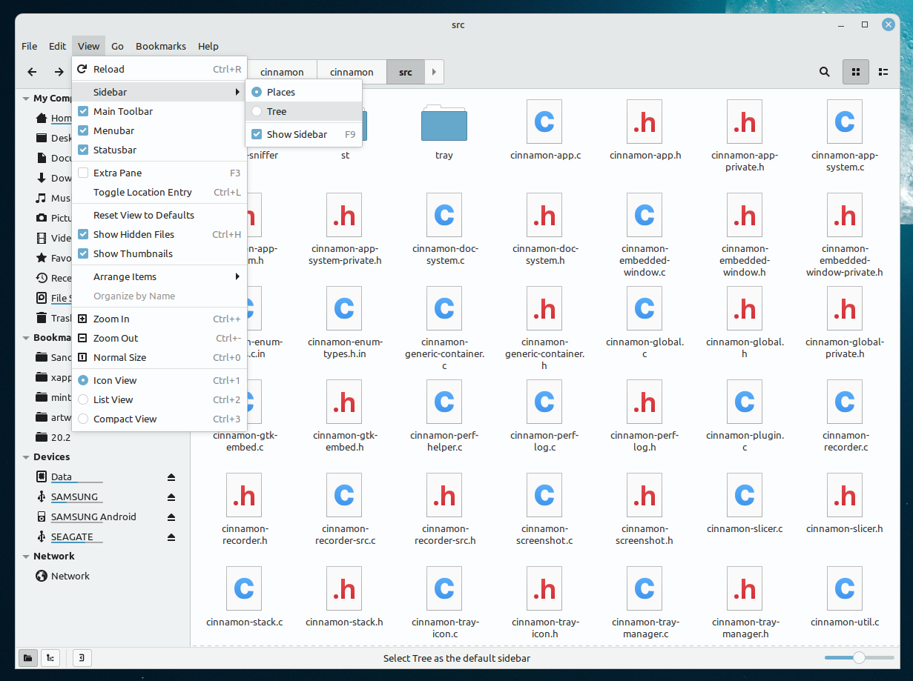
Task: Choose List View radio option
Action: pyautogui.click(x=83, y=399)
